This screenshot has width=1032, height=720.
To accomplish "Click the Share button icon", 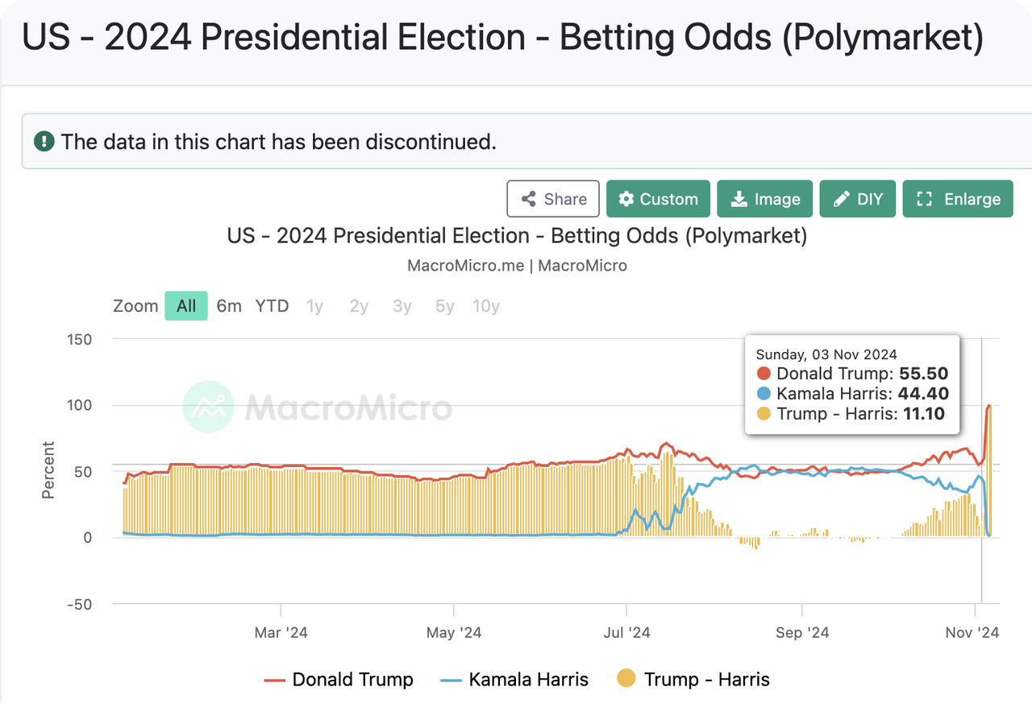I will pos(529,199).
